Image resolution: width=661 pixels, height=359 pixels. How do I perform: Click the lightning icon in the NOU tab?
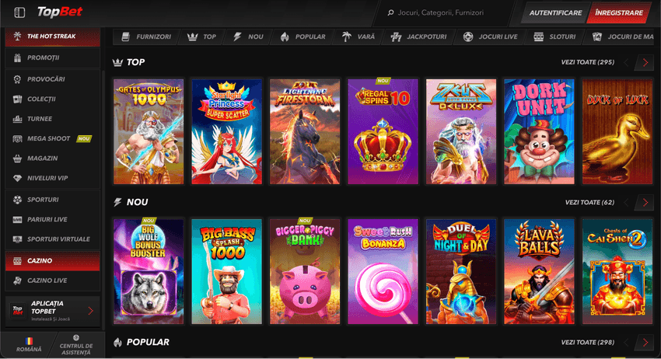pyautogui.click(x=237, y=37)
